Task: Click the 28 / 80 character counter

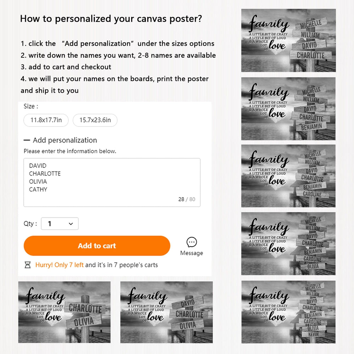Action: (x=187, y=199)
